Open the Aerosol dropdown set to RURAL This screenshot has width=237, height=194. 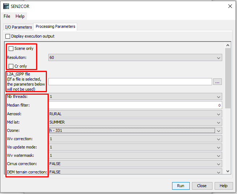point(135,114)
